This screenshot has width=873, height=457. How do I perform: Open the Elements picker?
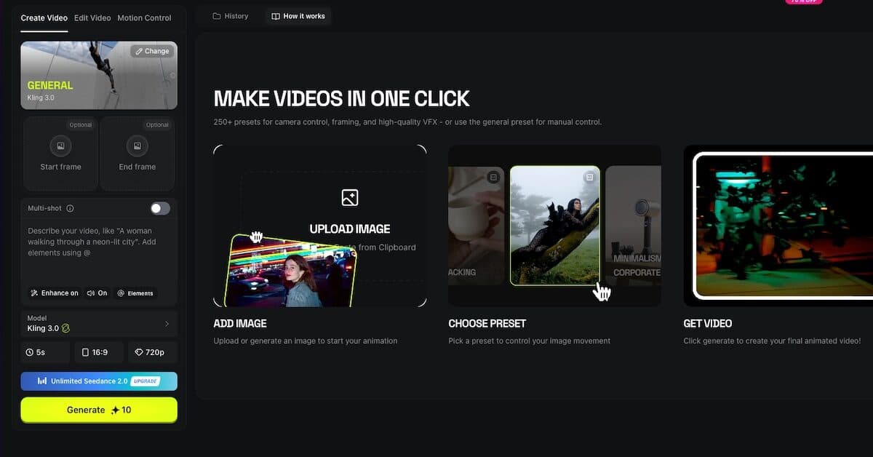tap(135, 293)
